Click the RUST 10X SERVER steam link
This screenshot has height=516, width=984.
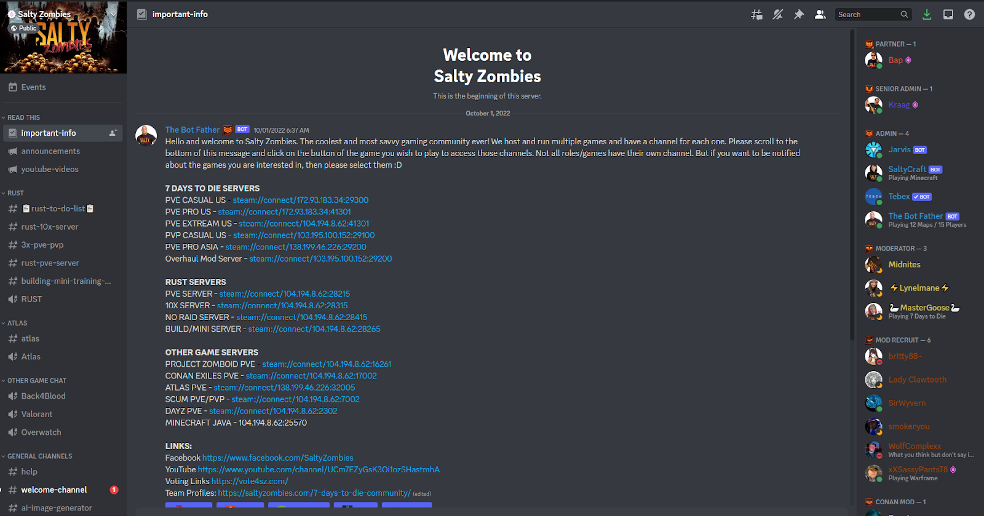pos(282,305)
